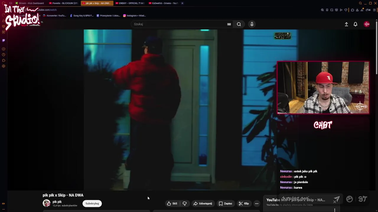Open the Song Key & BPM bookmark

[82, 16]
